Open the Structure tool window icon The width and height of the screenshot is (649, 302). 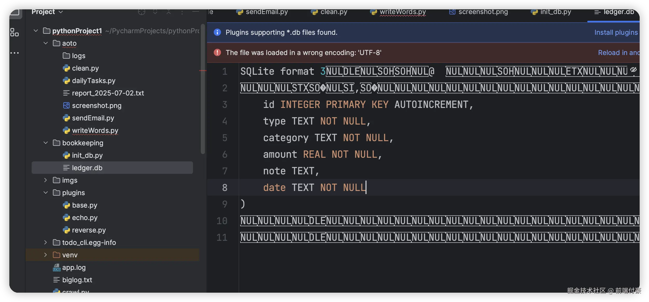click(15, 32)
